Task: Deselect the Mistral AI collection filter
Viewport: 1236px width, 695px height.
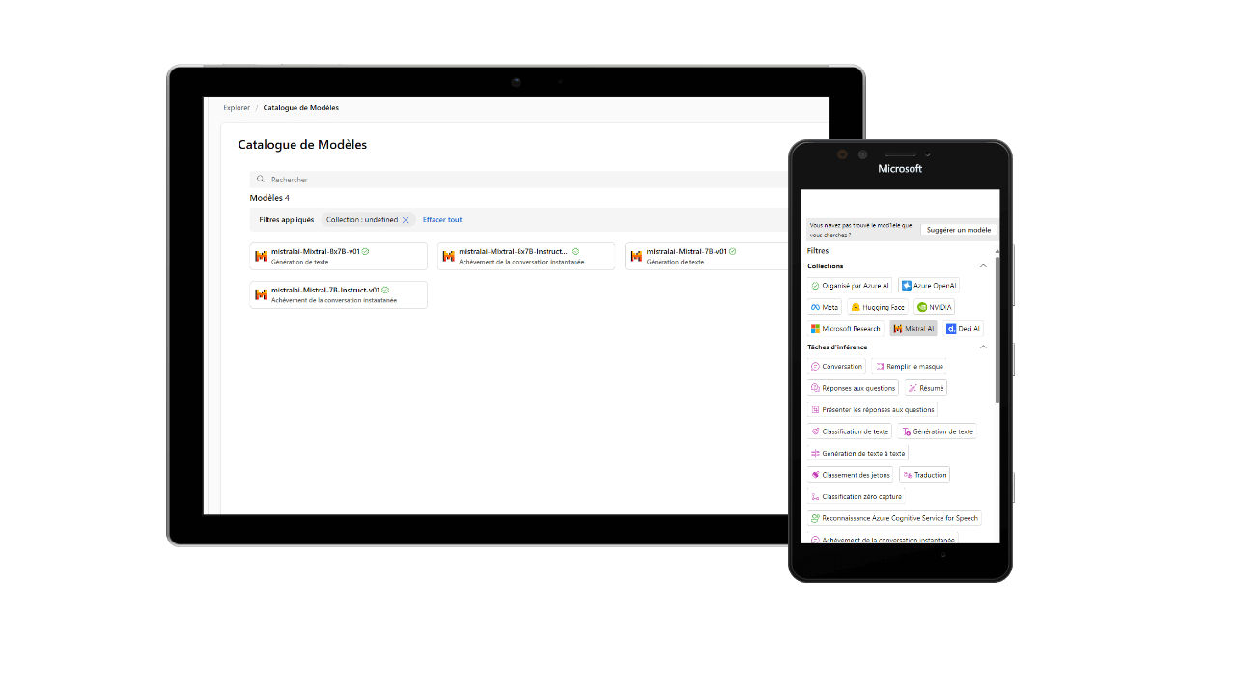Action: (913, 329)
